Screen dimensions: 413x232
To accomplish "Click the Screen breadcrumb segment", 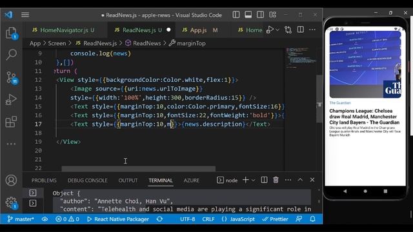I will tap(57, 43).
